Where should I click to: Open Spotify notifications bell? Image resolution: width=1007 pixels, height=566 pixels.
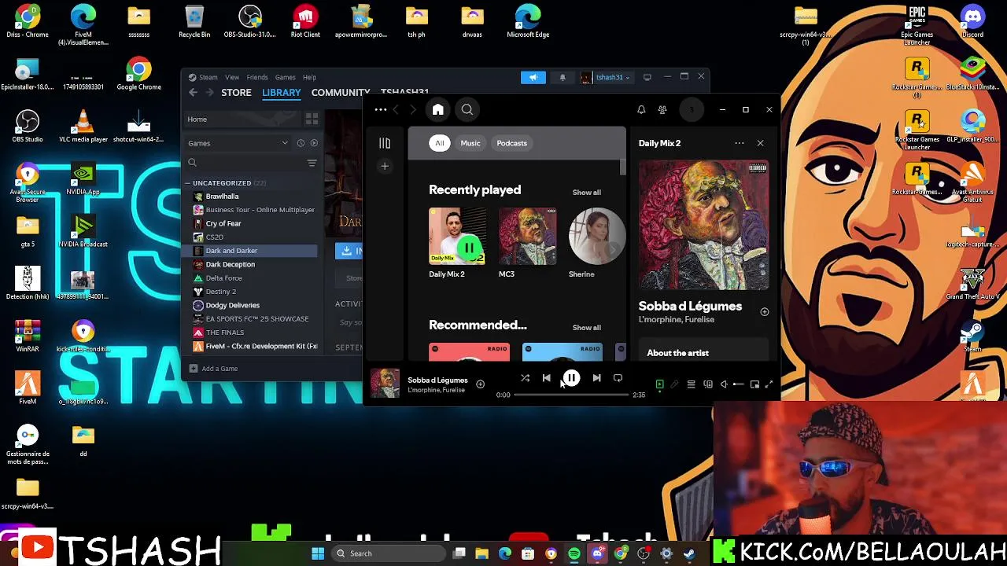(641, 110)
